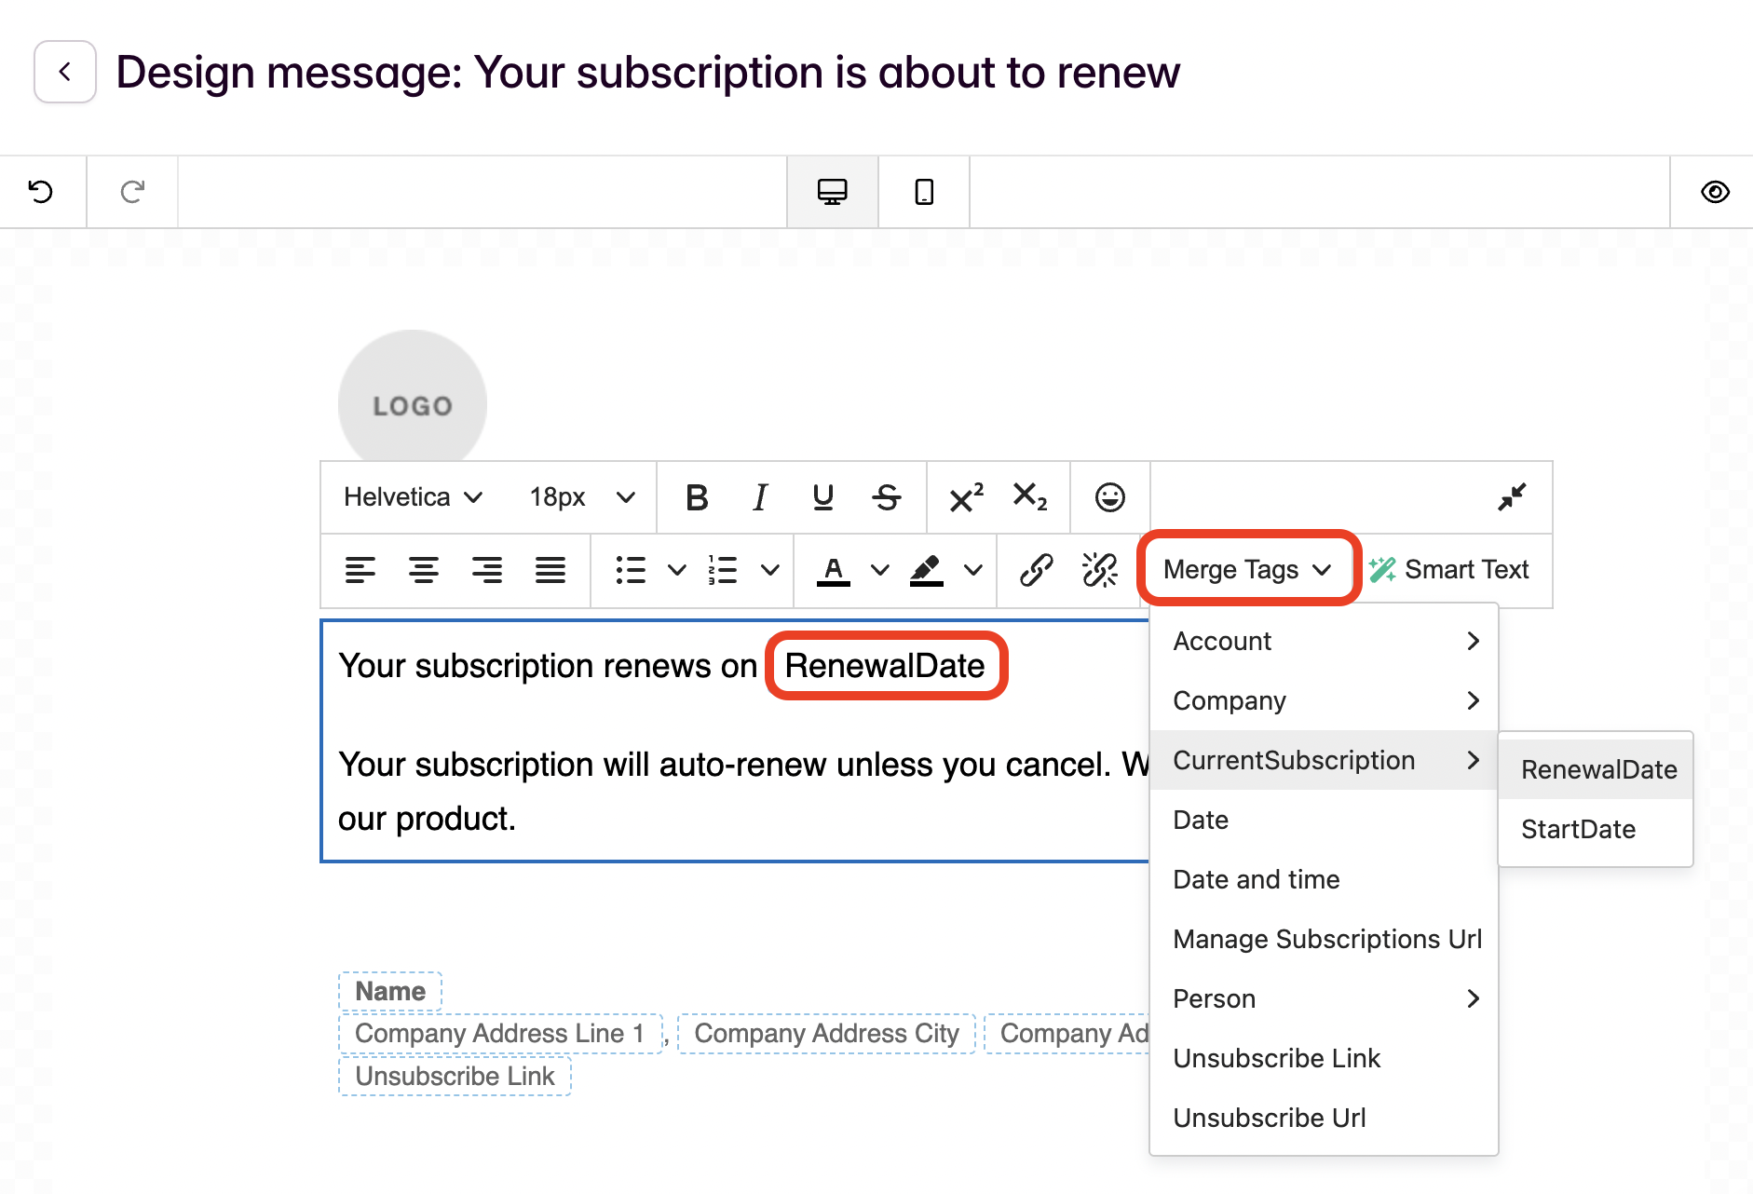Image resolution: width=1753 pixels, height=1194 pixels.
Task: Insert a numbered list
Action: (723, 570)
